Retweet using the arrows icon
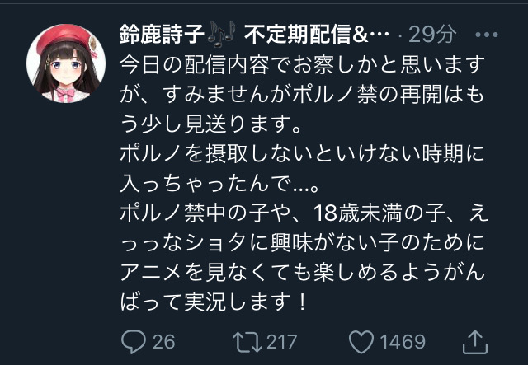Image resolution: width=528 pixels, height=365 pixels. tap(247, 342)
